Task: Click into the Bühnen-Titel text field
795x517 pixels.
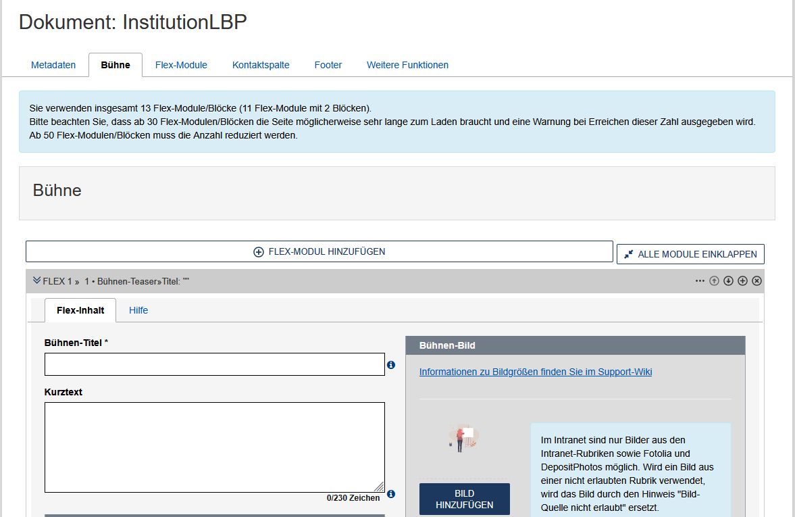Action: point(214,364)
